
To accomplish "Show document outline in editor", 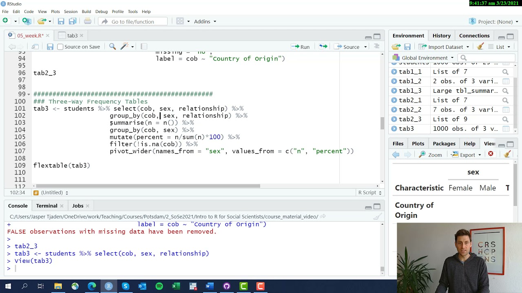I will [377, 47].
